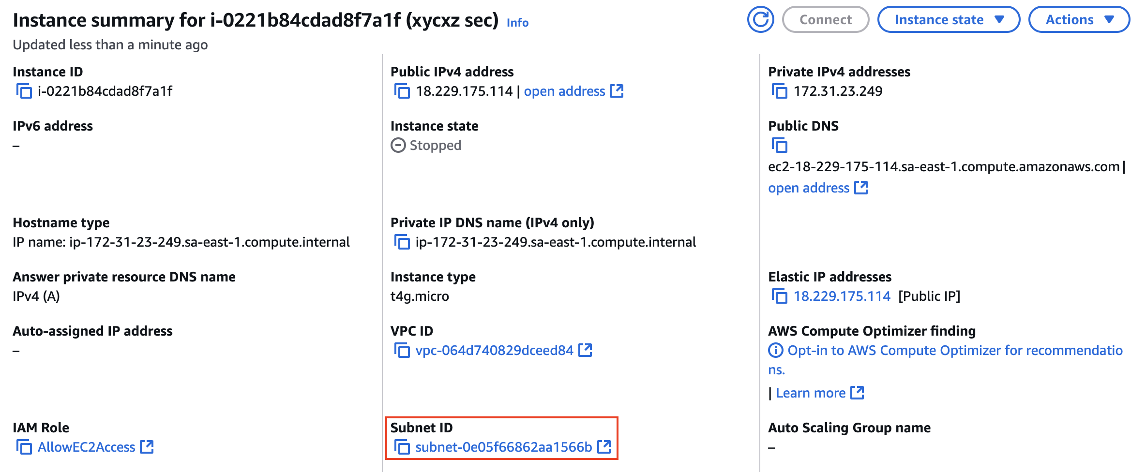Copy the Private IP DNS name
The image size is (1146, 472).
(402, 242)
